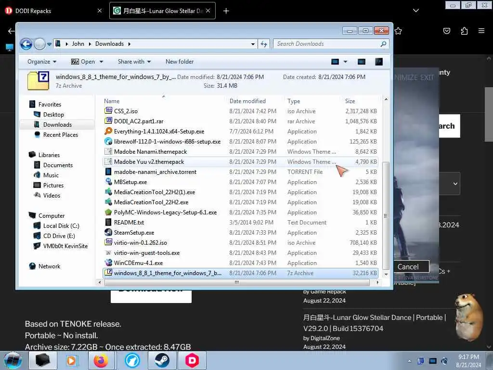Image resolution: width=493 pixels, height=370 pixels.
Task: Expand the view options dropdown arrow
Action: click(345, 62)
